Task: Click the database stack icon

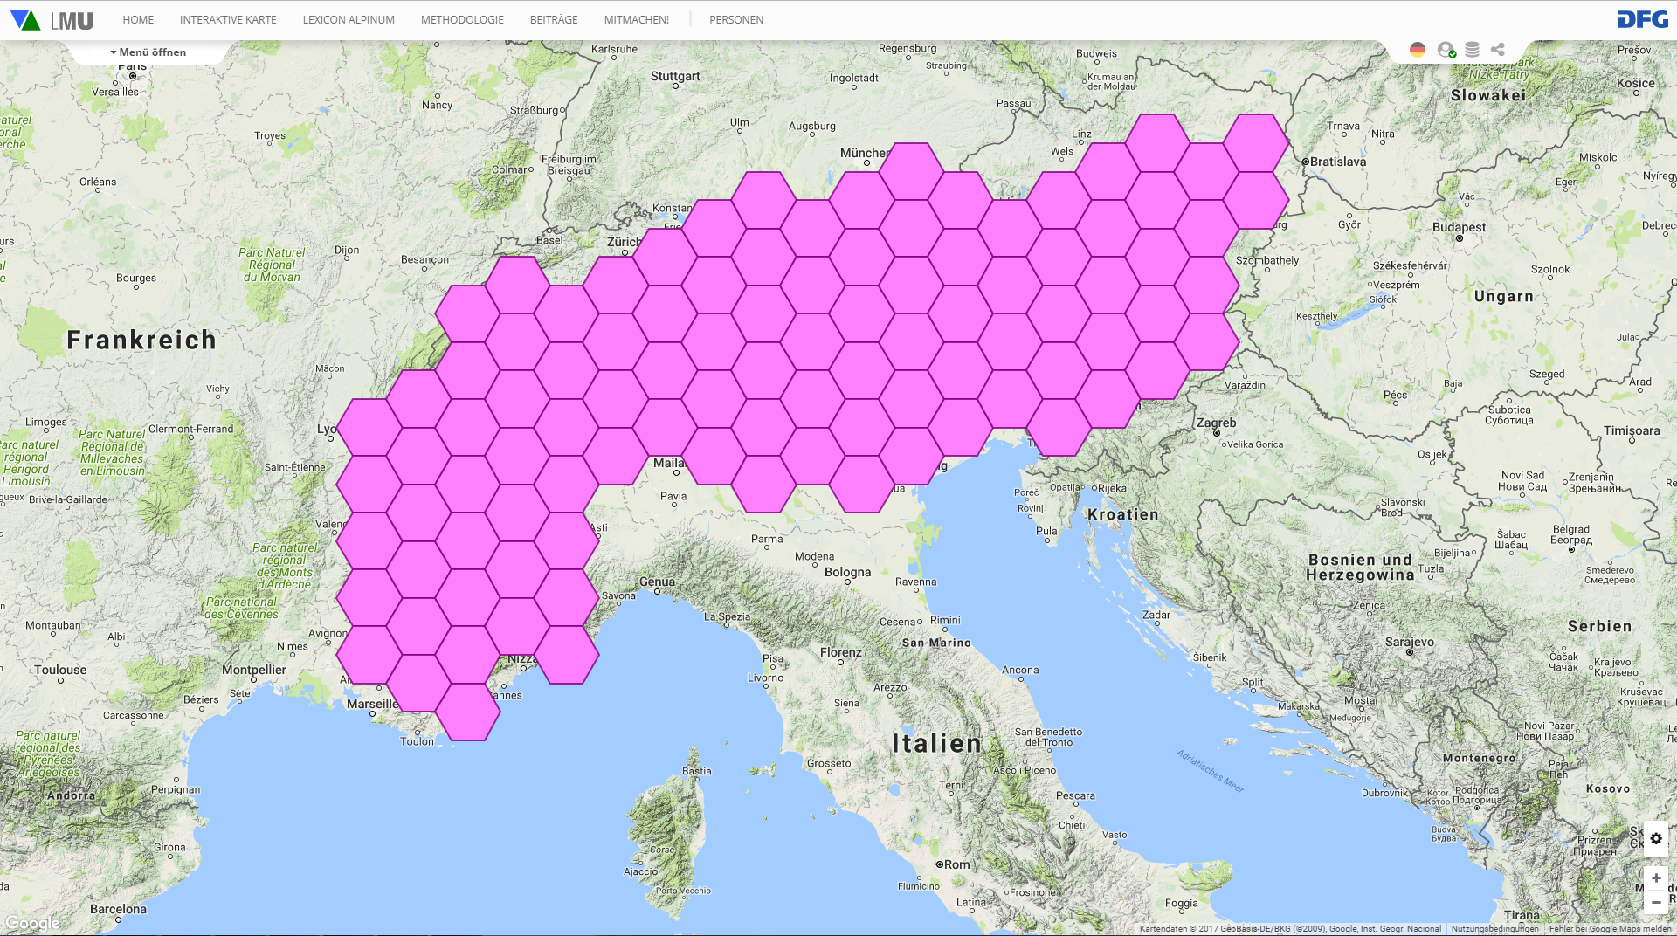Action: [1472, 50]
